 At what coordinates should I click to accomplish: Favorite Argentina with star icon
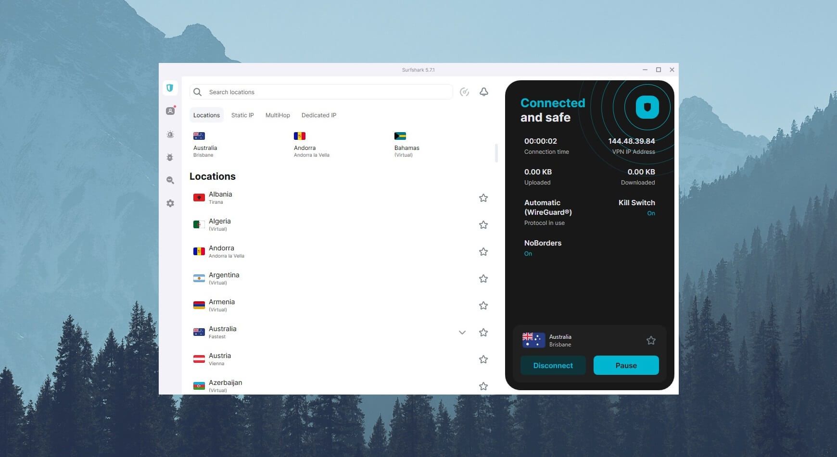(483, 279)
